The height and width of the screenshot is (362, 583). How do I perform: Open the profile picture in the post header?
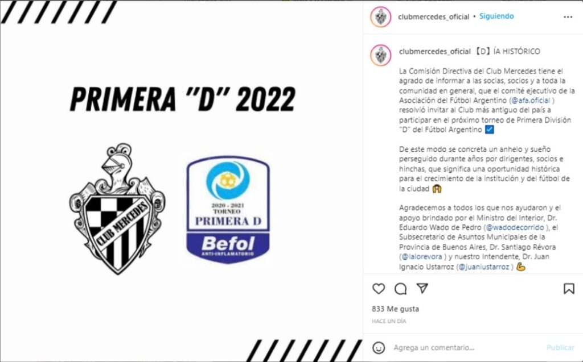point(381,16)
